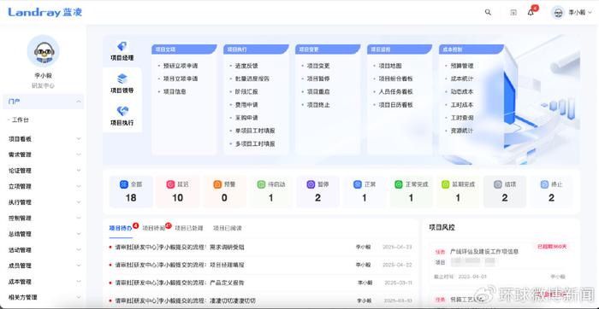Screen dimensions: 599x309
Task: Open 项目变更 link under 项目变更
Action: (318, 66)
